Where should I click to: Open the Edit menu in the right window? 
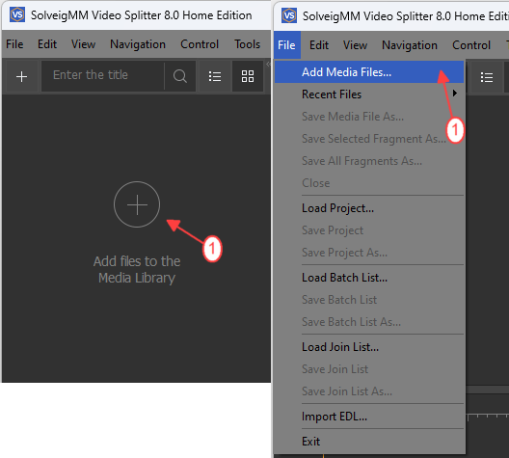(x=319, y=45)
